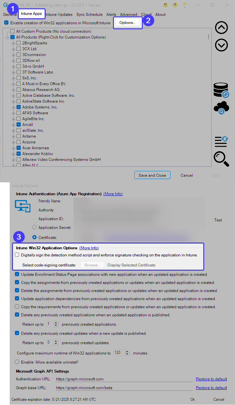
Task: Open the Intune Updates tab
Action: [x=59, y=15]
